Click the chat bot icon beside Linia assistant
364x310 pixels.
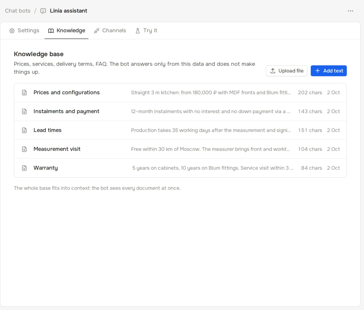coord(43,11)
